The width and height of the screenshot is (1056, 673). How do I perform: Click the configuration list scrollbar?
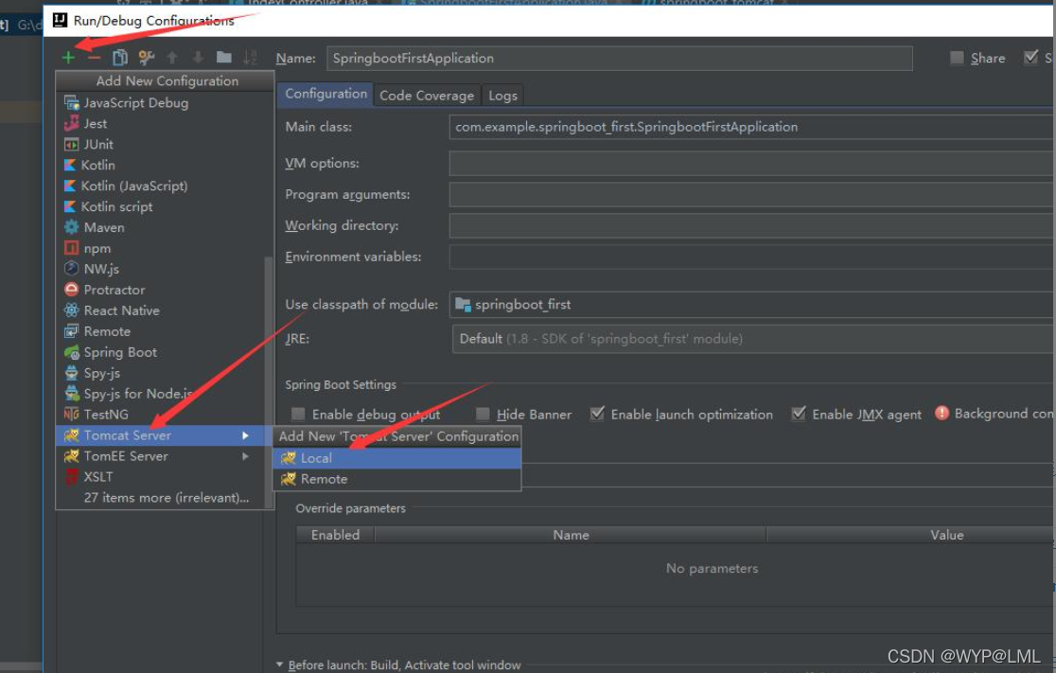pyautogui.click(x=270, y=381)
